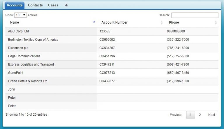Click phone number 8888888888
224x129 pixels.
(176, 31)
